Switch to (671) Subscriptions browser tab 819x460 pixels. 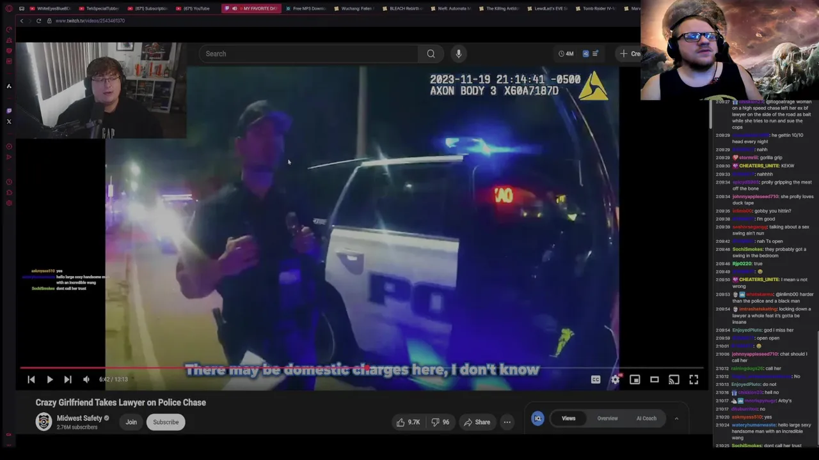click(147, 8)
